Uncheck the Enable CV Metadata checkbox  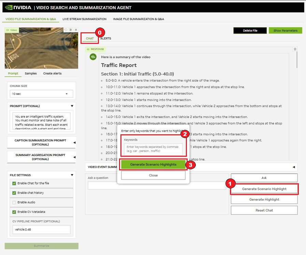[14, 212]
